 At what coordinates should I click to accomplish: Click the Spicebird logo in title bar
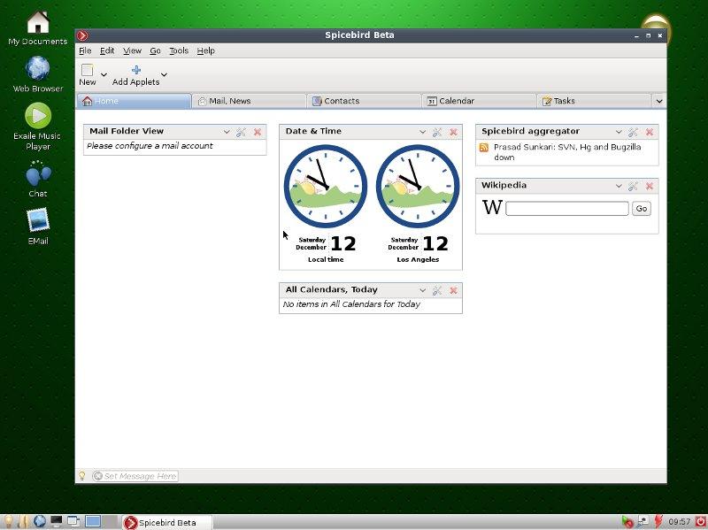[82, 35]
